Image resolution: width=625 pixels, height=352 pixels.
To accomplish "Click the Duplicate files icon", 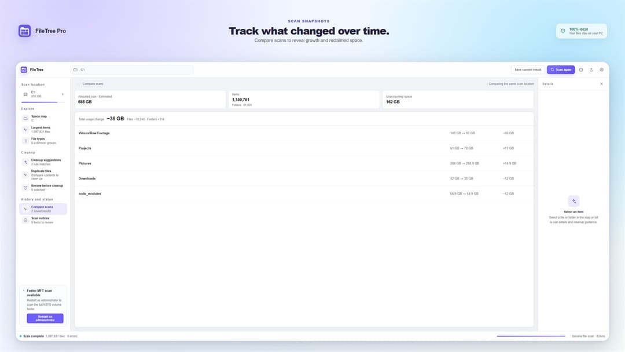I will [25, 175].
